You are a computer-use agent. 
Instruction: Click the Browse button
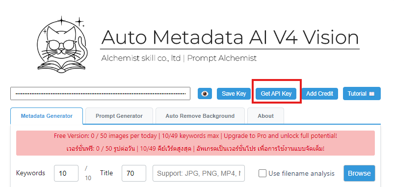(x=359, y=173)
